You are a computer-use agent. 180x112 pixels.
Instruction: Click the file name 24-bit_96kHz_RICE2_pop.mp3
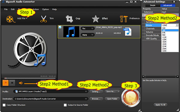109,27
